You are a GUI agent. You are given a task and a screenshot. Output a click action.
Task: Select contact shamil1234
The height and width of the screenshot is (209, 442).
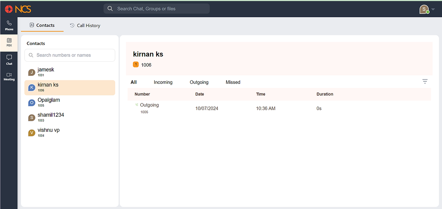coord(70,117)
